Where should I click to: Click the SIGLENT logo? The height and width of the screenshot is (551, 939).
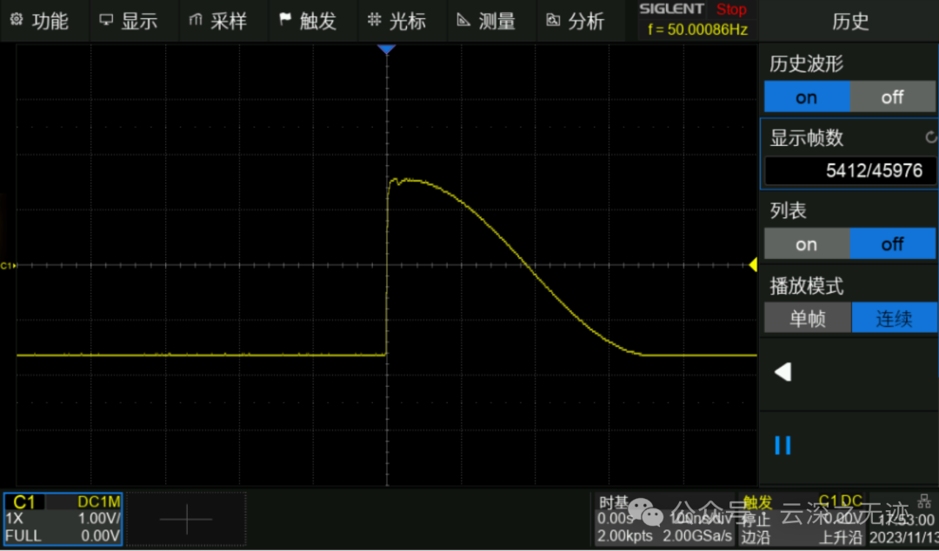[671, 9]
